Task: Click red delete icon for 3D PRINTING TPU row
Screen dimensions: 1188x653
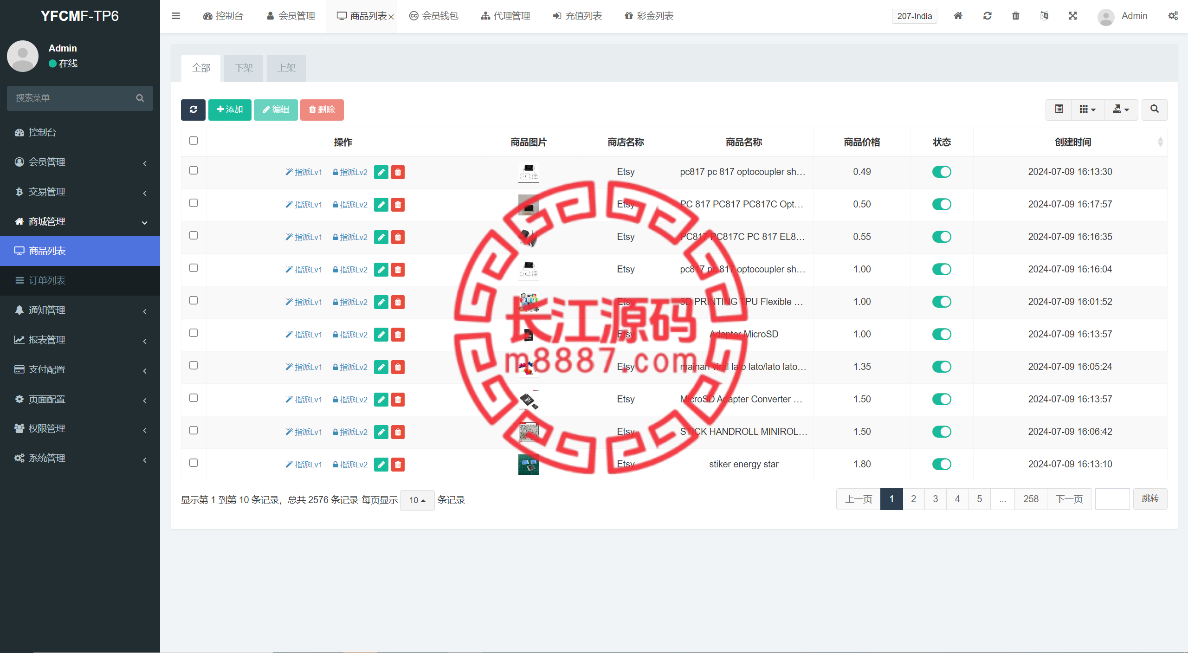Action: click(x=398, y=302)
